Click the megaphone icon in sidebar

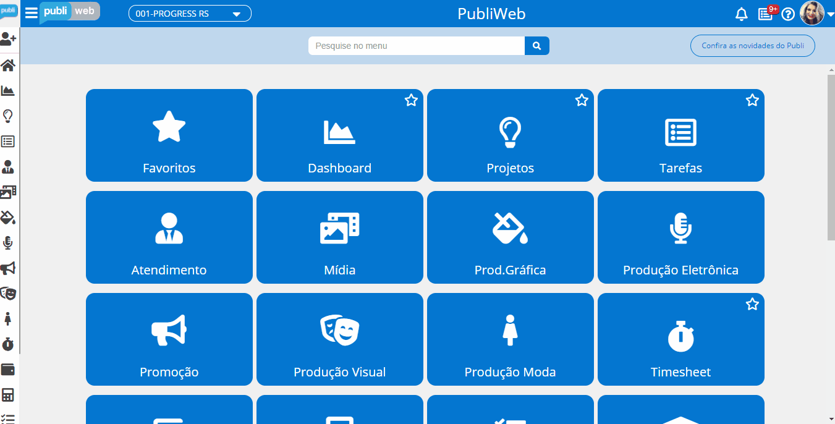click(x=8, y=268)
